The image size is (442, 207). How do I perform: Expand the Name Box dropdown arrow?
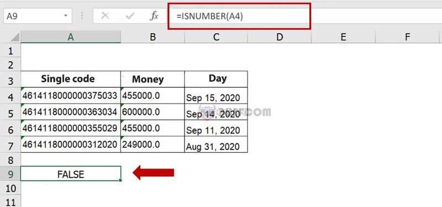66,16
